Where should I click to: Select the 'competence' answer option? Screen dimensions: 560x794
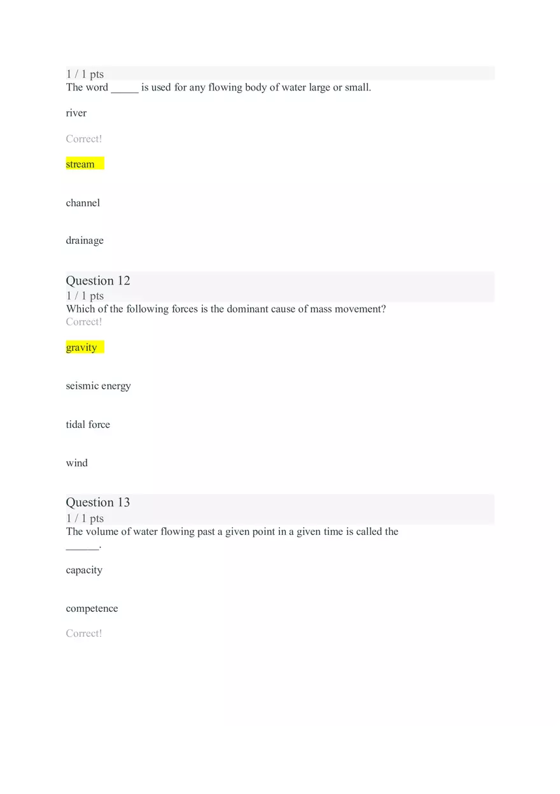coord(92,609)
